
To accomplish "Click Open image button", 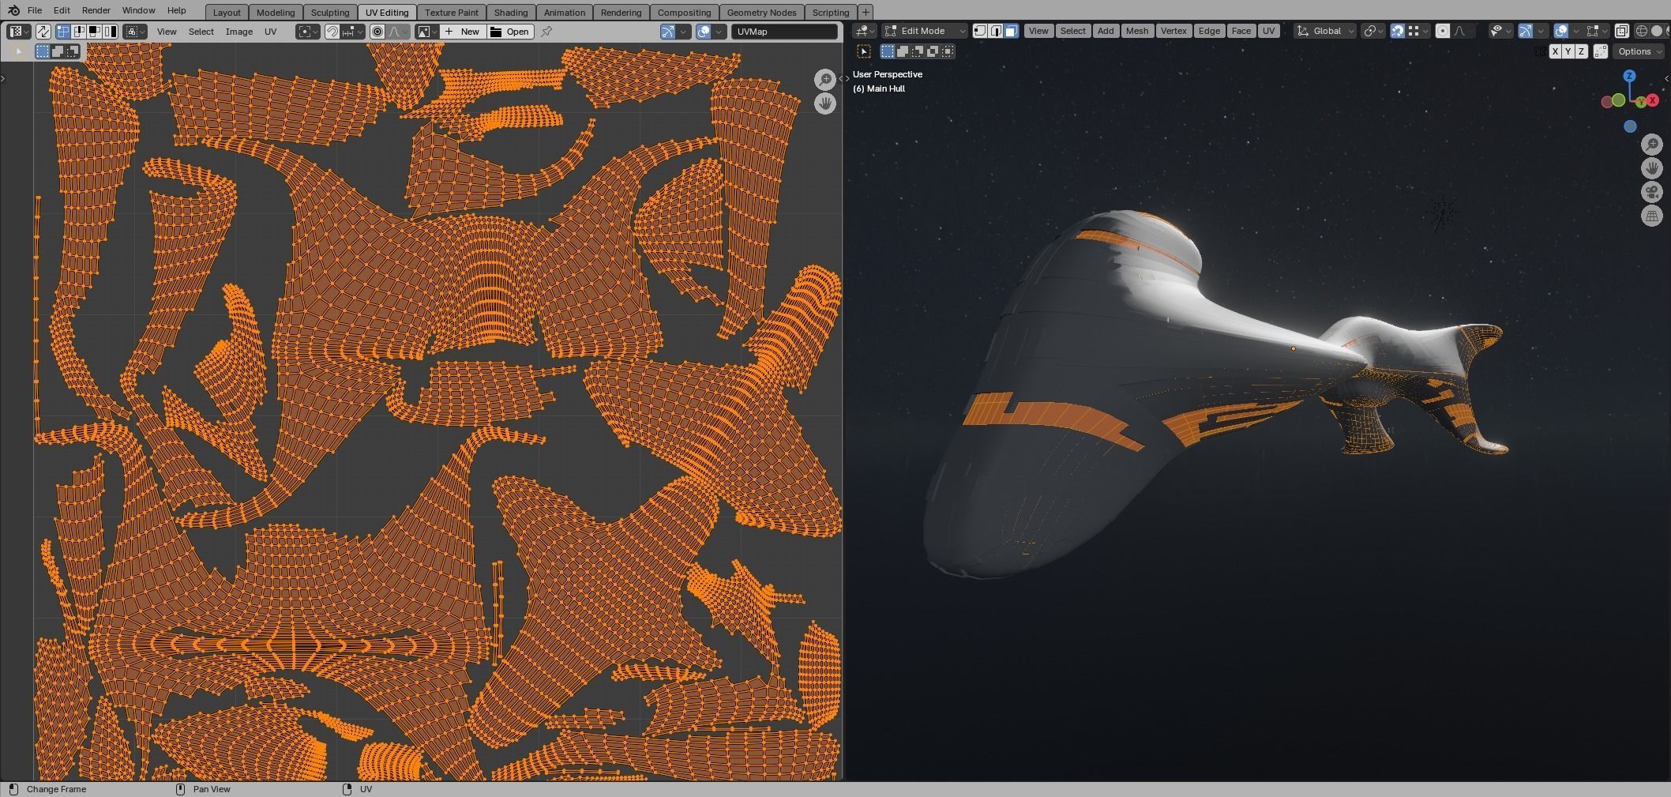I will 510,32.
